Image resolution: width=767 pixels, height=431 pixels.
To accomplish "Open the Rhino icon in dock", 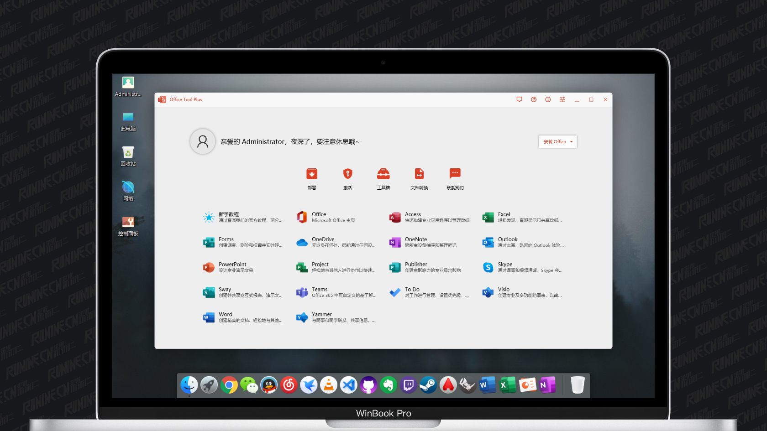I will [x=468, y=385].
